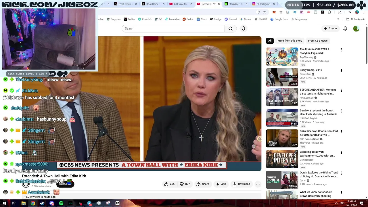
Task: Open options for Brown University shooting video
Action: pyautogui.click(x=341, y=193)
